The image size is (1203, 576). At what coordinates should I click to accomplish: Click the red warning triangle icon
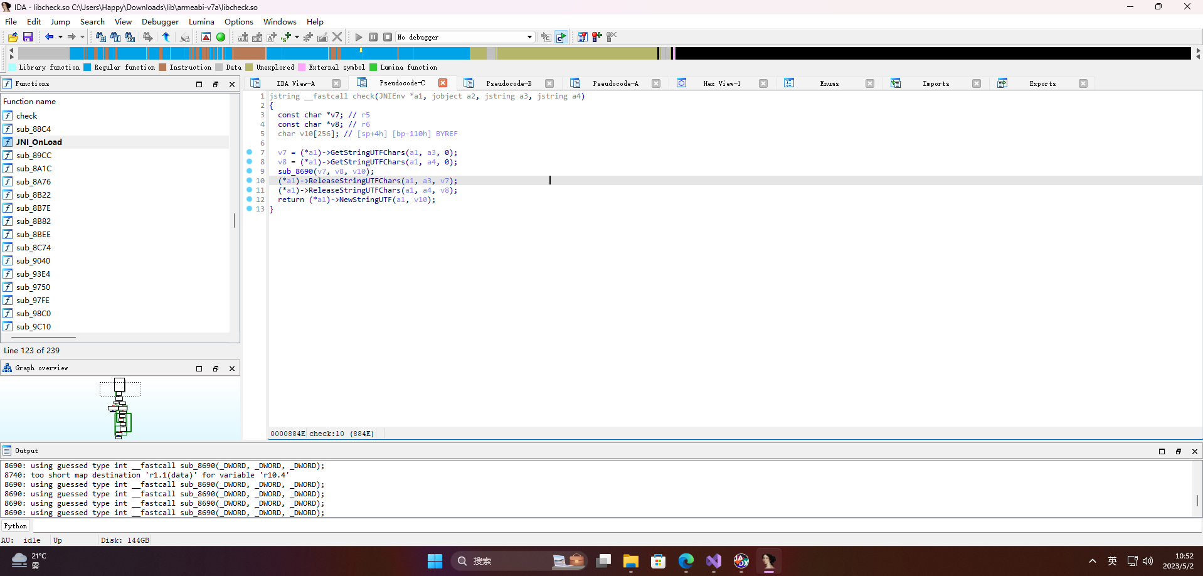click(206, 37)
